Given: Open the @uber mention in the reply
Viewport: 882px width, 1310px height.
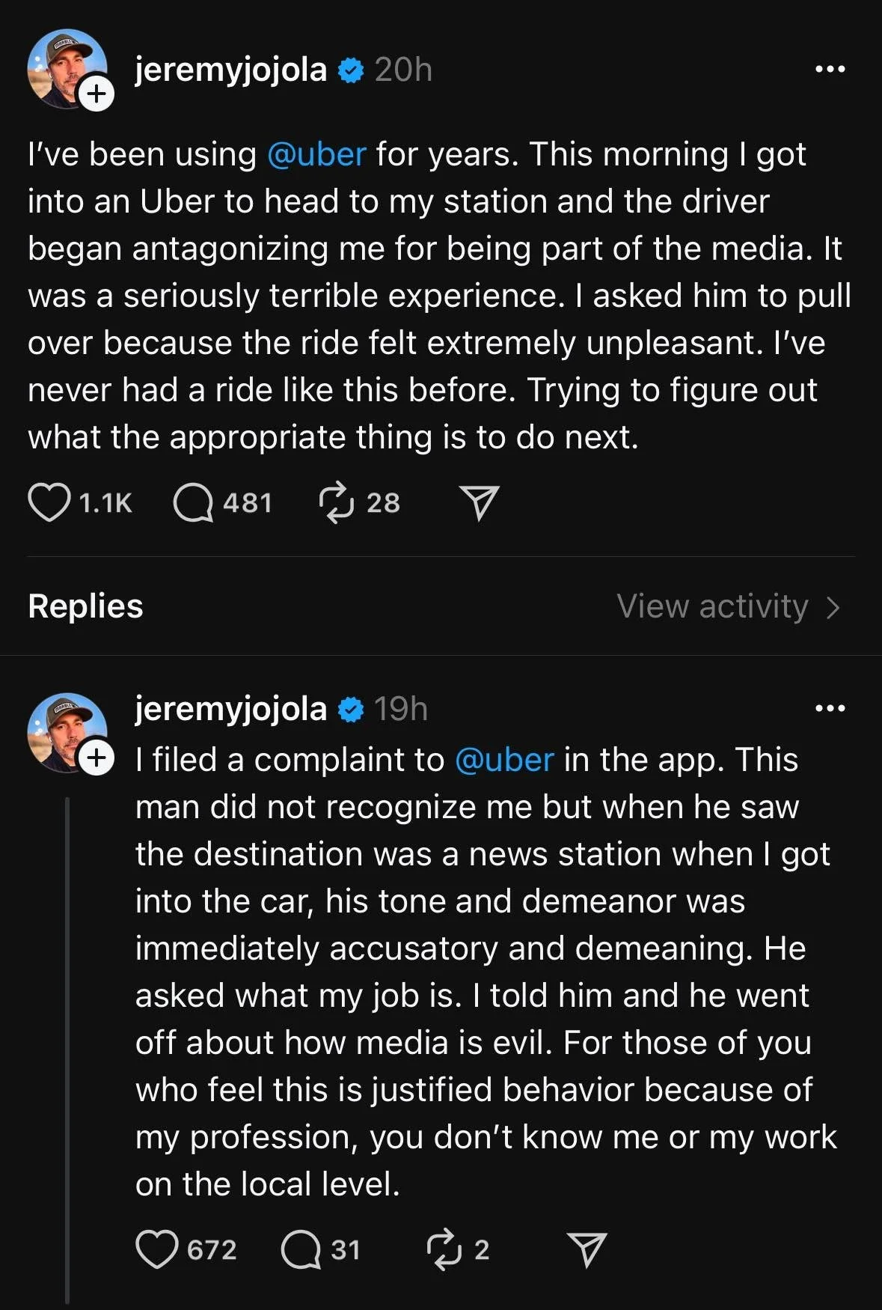Looking at the screenshot, I should pyautogui.click(x=504, y=760).
